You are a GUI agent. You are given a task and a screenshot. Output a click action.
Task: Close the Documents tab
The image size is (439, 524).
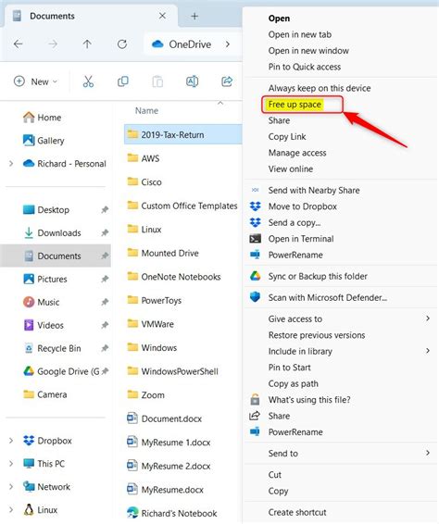coord(162,16)
